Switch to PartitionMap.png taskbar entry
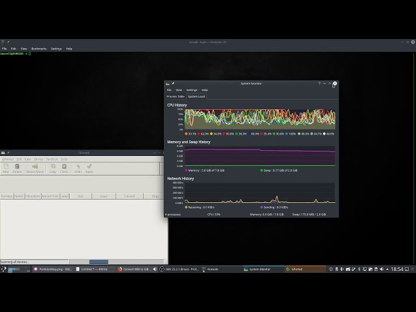 [x=53, y=269]
